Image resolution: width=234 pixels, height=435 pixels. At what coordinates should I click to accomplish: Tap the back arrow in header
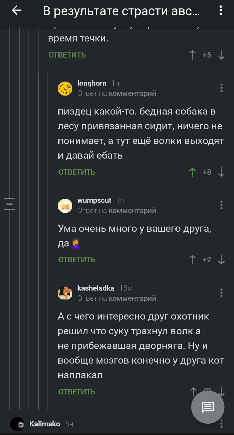point(16,11)
